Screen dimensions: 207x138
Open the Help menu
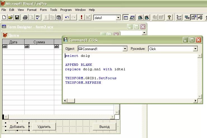(x=92, y=10)
